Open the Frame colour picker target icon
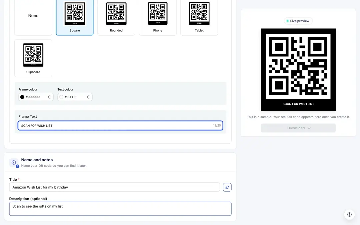 click(x=50, y=97)
